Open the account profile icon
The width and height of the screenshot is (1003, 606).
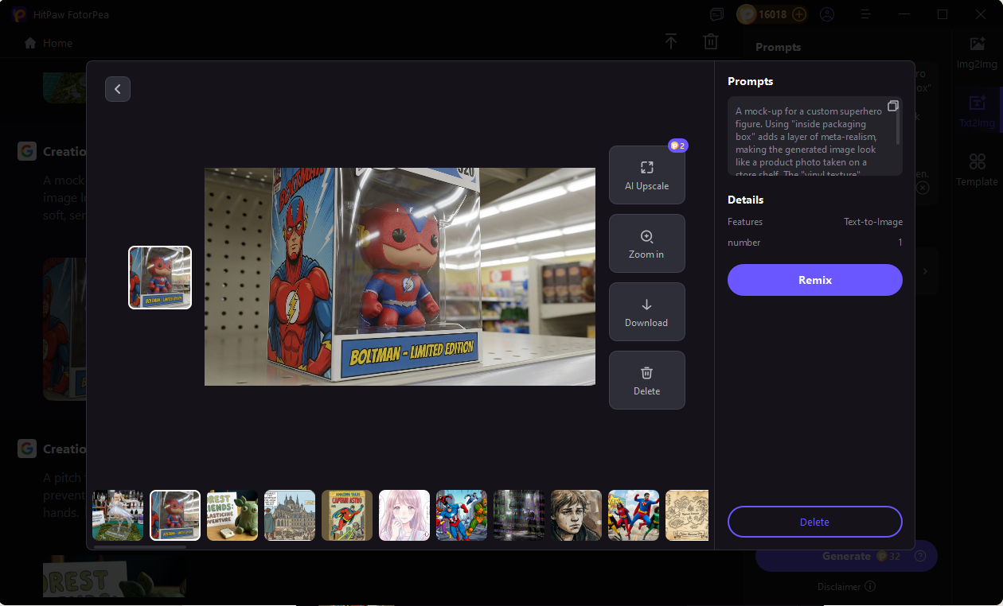pos(827,14)
